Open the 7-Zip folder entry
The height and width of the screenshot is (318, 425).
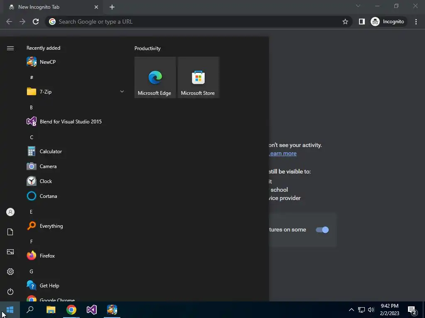click(76, 92)
